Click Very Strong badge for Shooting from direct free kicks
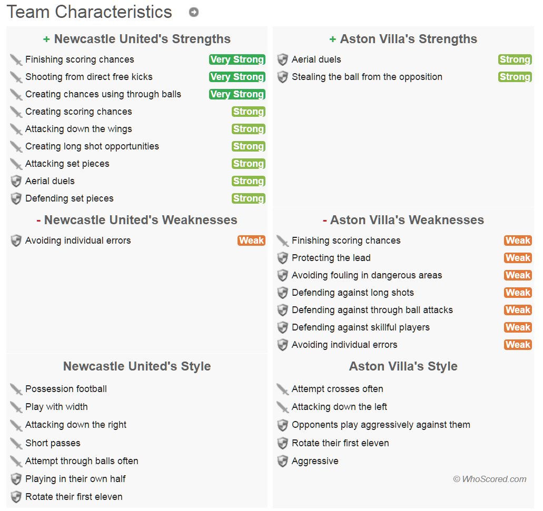Screen dimensions: 543x511 [237, 77]
